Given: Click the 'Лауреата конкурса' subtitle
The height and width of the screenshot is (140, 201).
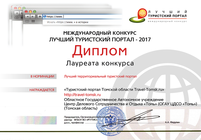Looking at the screenshot, I should [x=100, y=63].
